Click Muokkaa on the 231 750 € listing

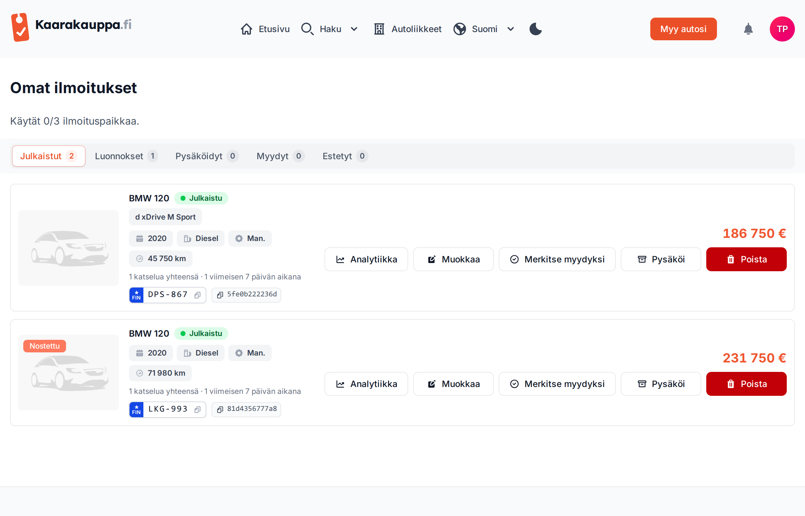453,384
